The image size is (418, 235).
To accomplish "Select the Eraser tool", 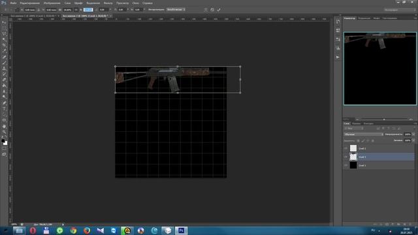I will click(x=4, y=80).
